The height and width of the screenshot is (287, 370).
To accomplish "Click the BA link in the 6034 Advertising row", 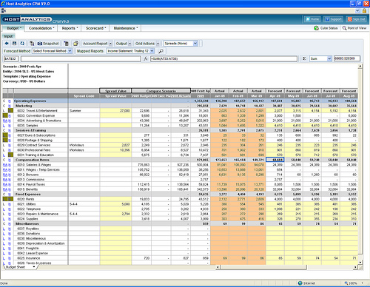I will 5,121.
